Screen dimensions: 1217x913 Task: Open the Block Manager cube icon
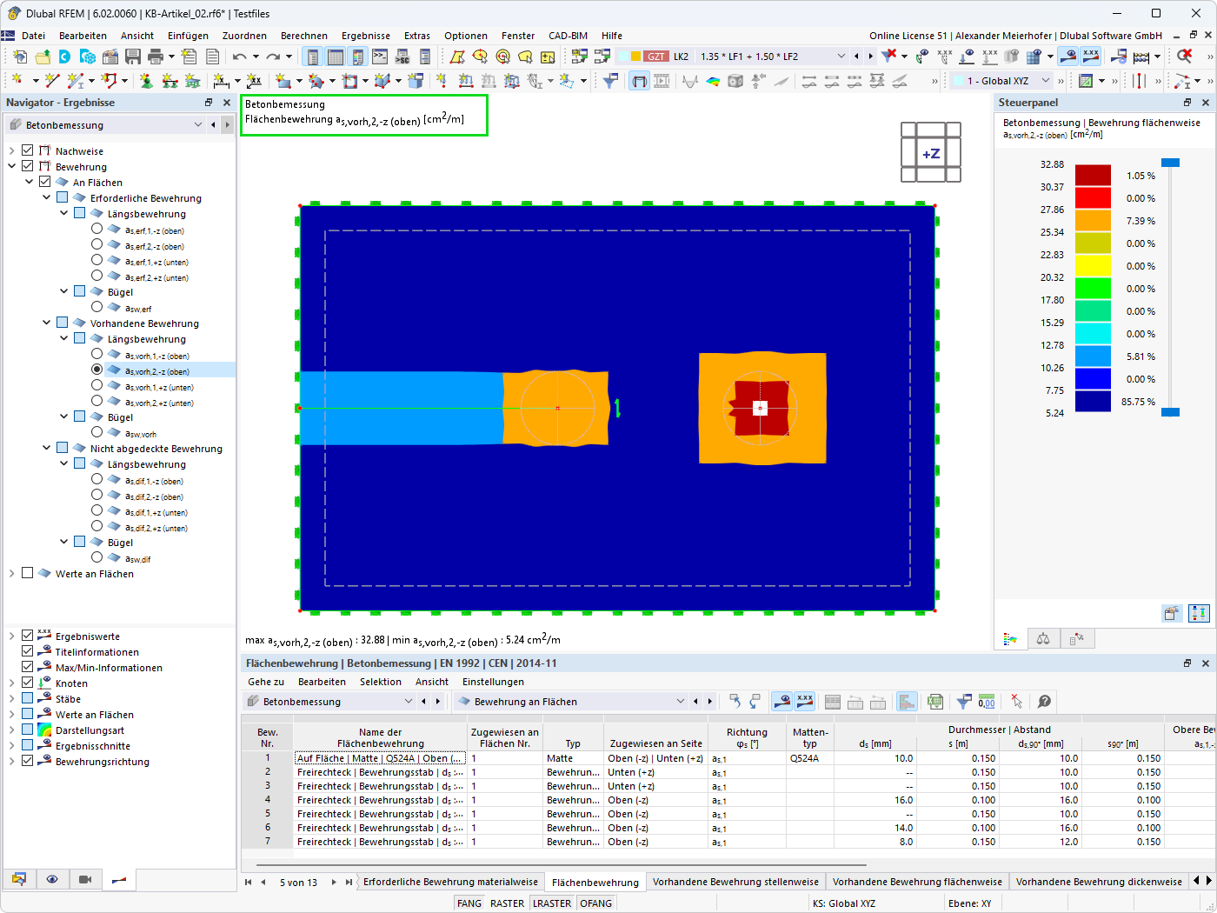click(88, 57)
